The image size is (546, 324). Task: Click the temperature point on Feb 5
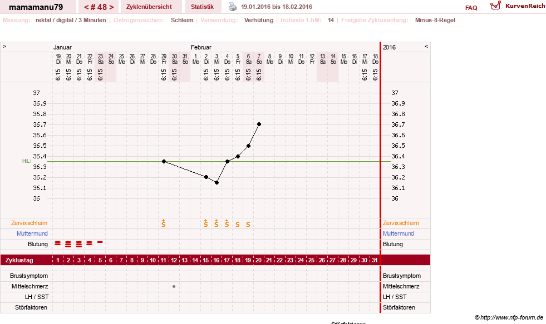click(238, 156)
